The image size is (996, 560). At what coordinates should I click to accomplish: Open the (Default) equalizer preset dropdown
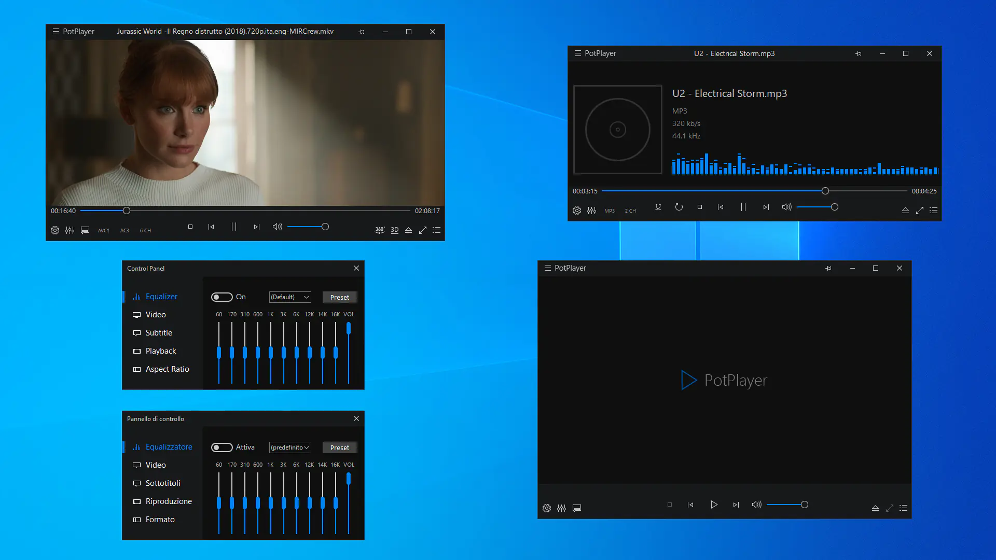[290, 297]
